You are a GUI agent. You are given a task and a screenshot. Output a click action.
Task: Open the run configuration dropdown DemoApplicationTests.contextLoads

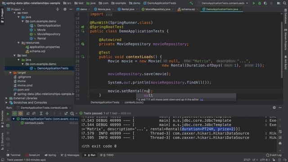[223, 3]
